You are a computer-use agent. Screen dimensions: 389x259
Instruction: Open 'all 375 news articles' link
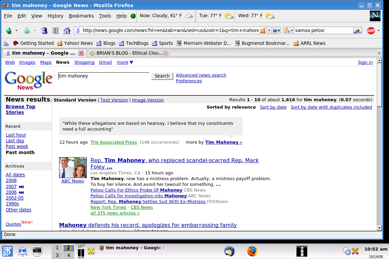click(x=115, y=213)
